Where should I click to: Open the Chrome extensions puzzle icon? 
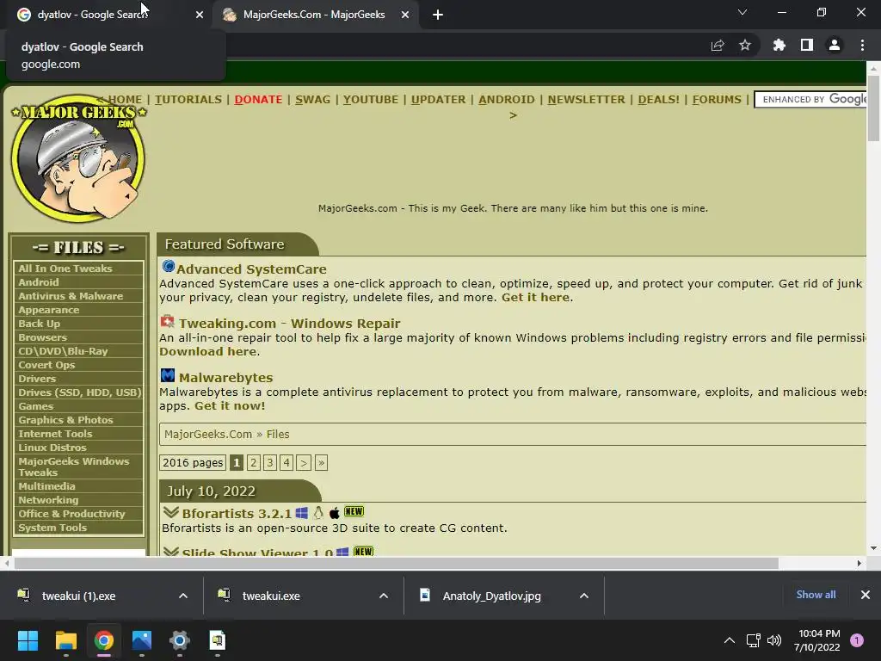tap(779, 45)
